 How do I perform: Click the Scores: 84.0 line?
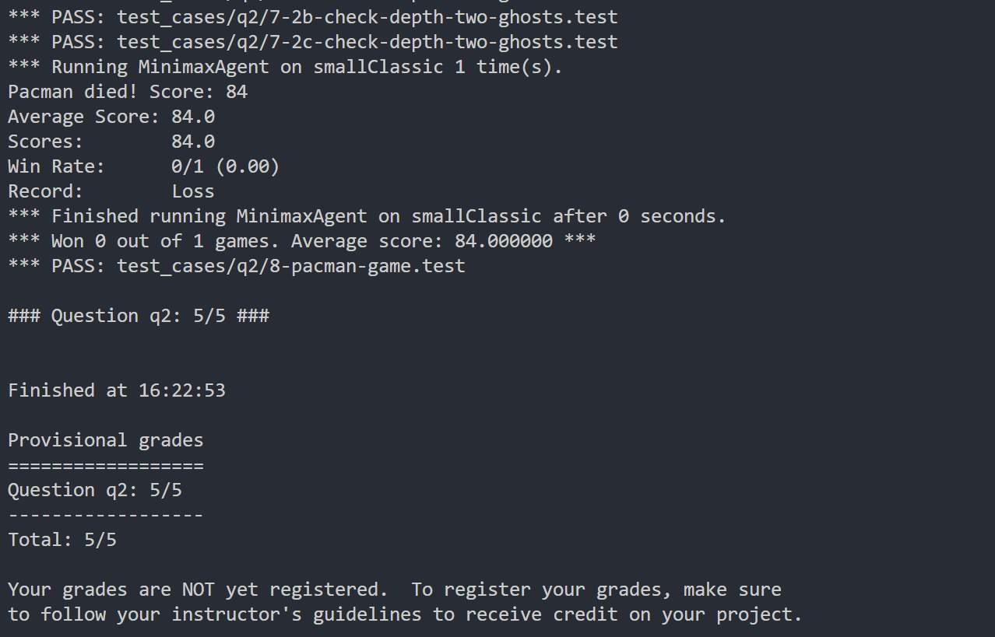pos(111,141)
